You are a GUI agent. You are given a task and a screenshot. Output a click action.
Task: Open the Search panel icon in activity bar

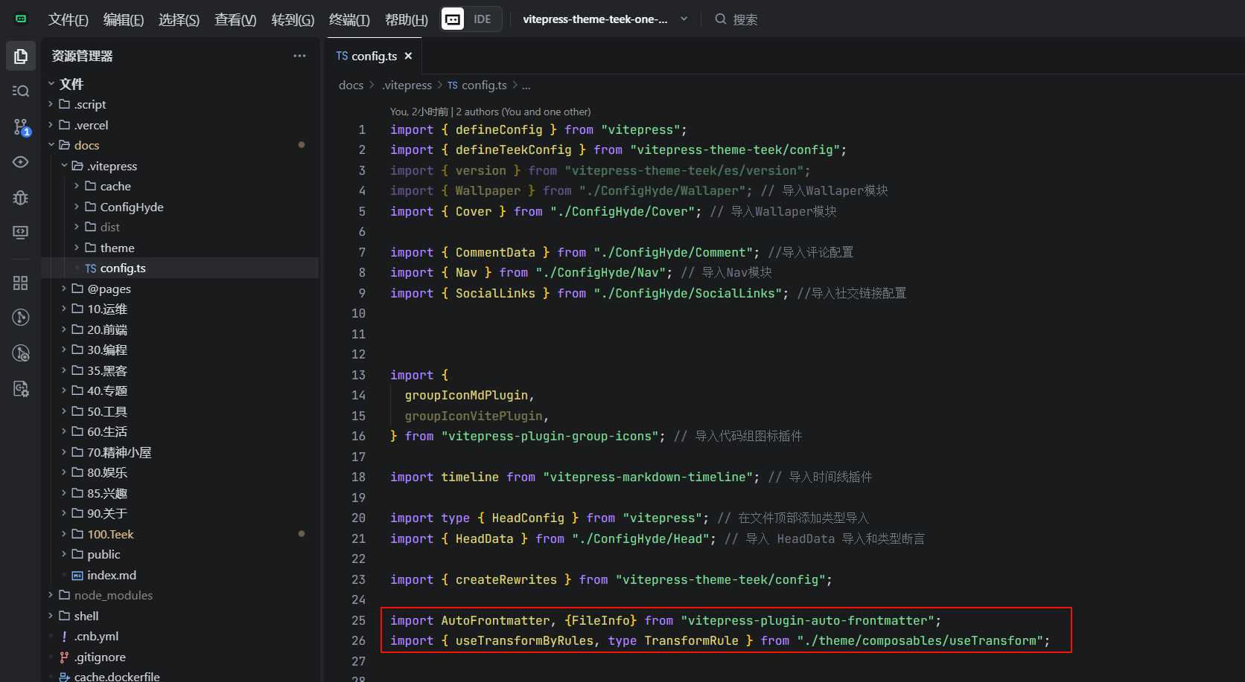click(21, 91)
